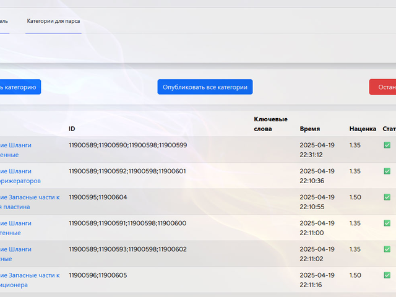Sort the table by the "Время" column header
Image resolution: width=396 pixels, height=297 pixels.
point(310,129)
